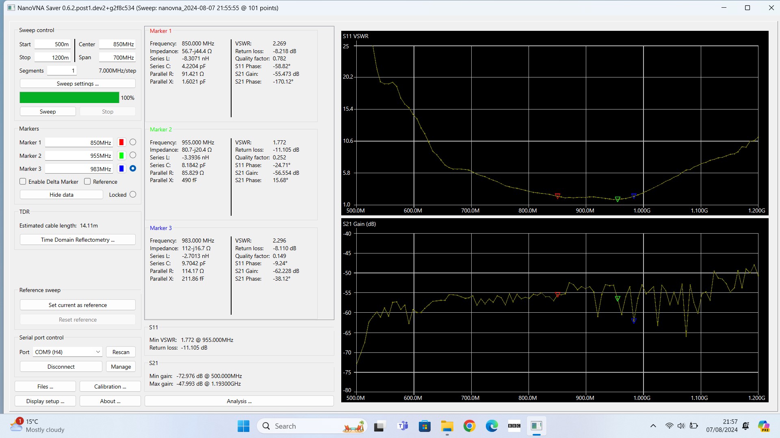Tick the Reference checkbox

click(x=87, y=182)
